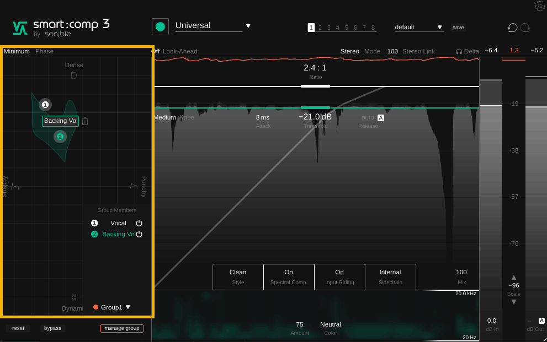Start learning with the green record circle
This screenshot has height=342, width=547.
click(160, 26)
